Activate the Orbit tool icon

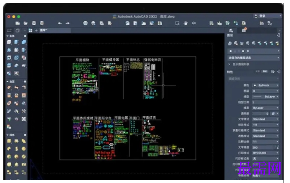[x=193, y=23]
